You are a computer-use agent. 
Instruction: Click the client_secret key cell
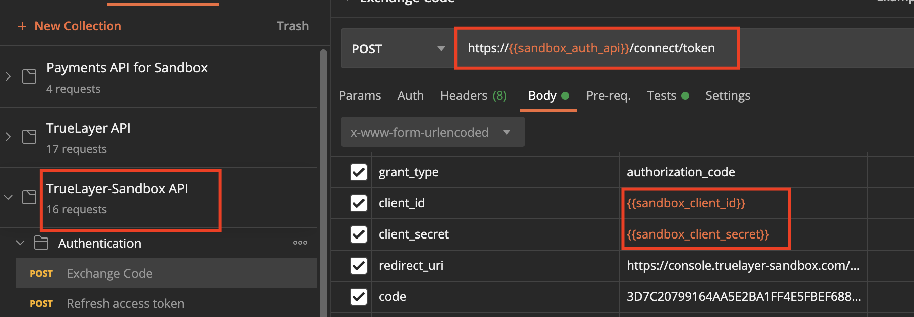pyautogui.click(x=495, y=234)
